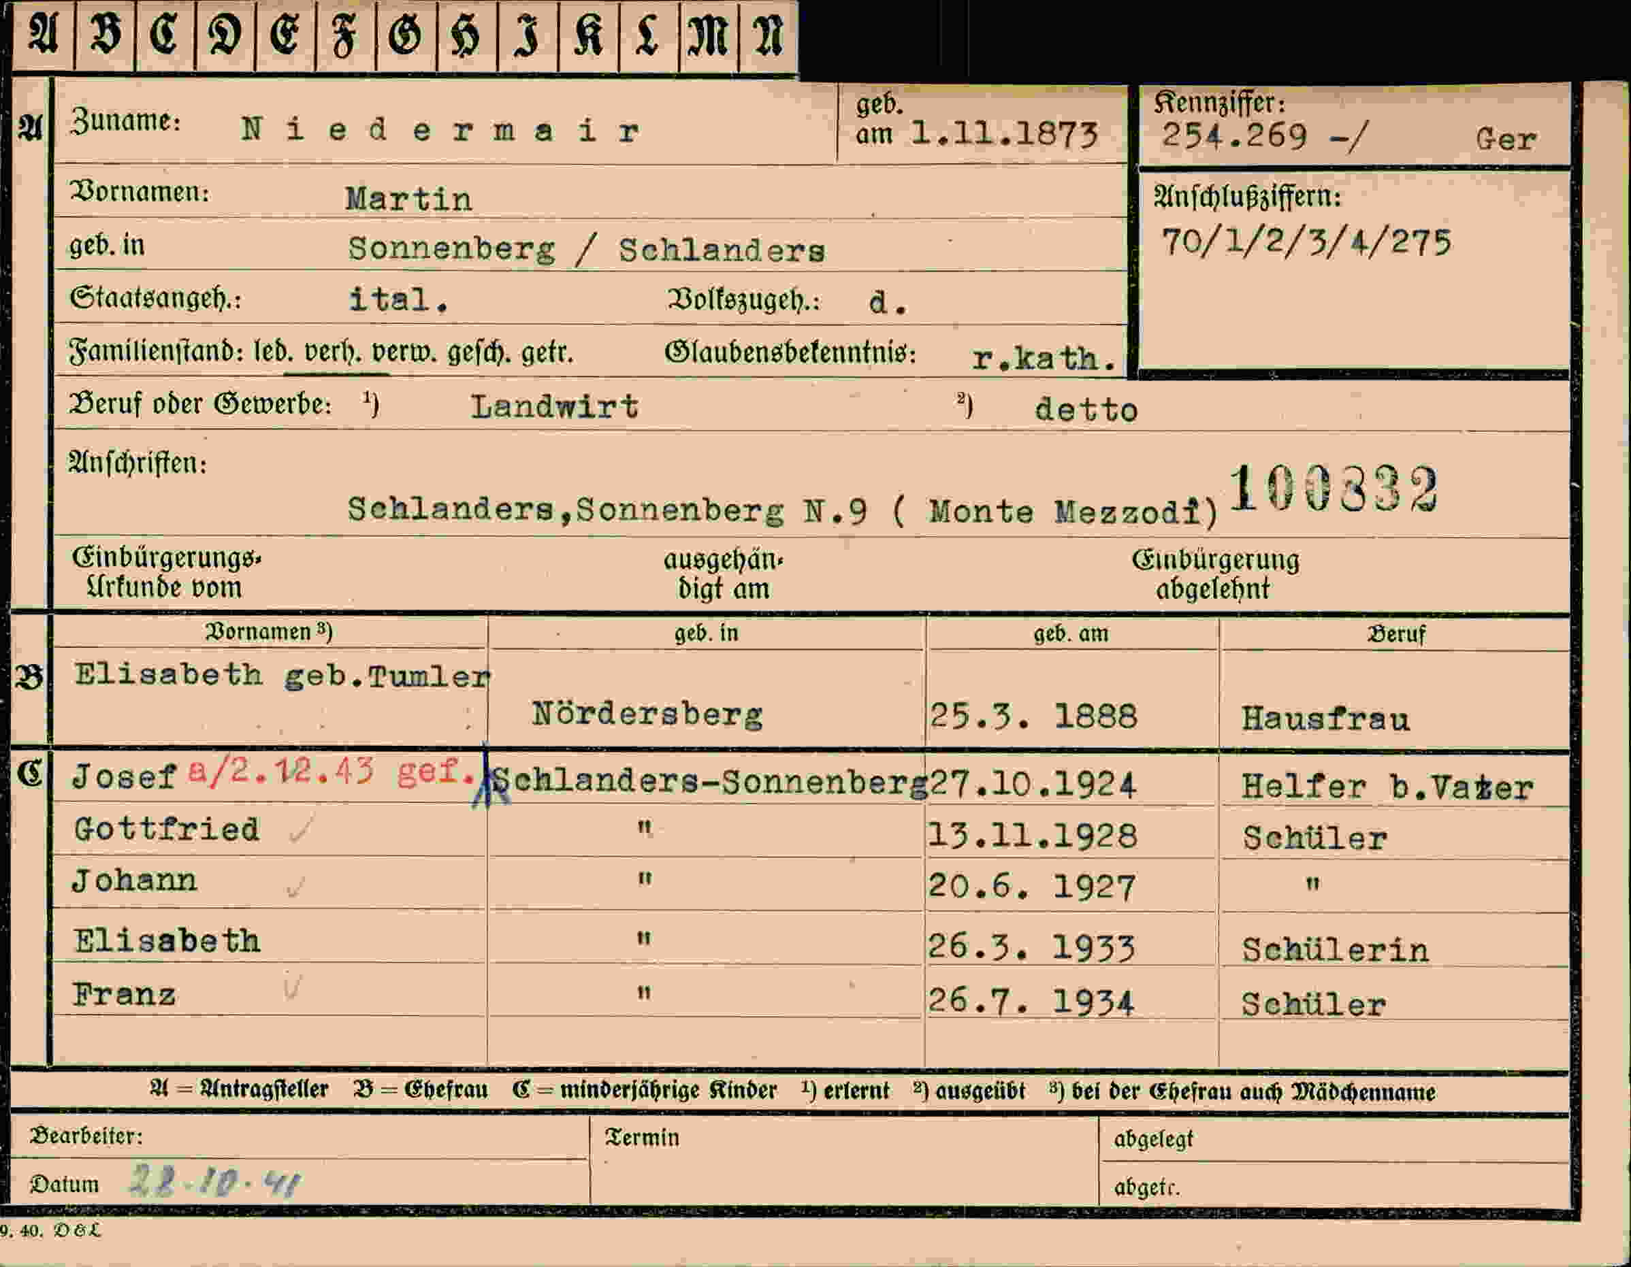
Task: Click birth date '27.10.1924'
Action: tap(1033, 784)
